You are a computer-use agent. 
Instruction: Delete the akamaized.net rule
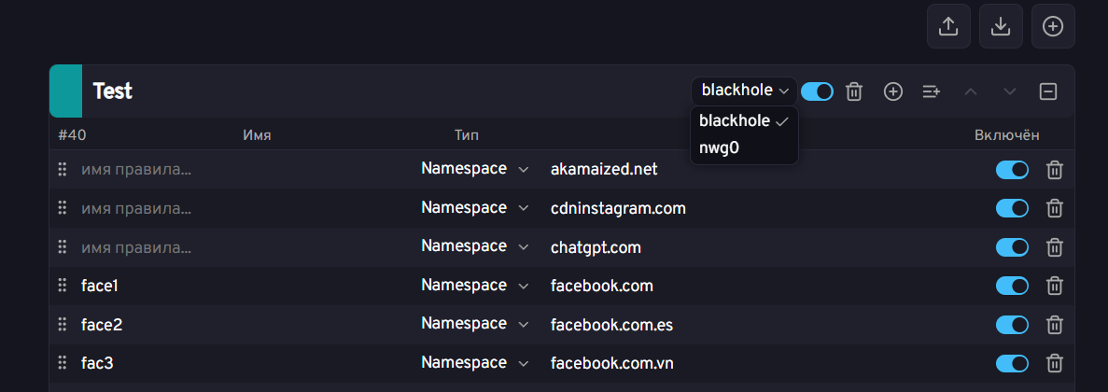pos(1054,170)
